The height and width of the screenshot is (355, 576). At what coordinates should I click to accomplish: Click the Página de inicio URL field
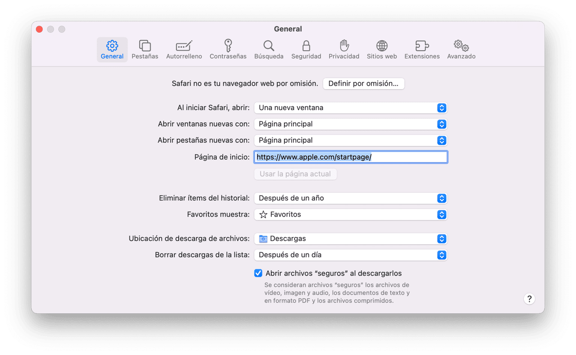[351, 157]
